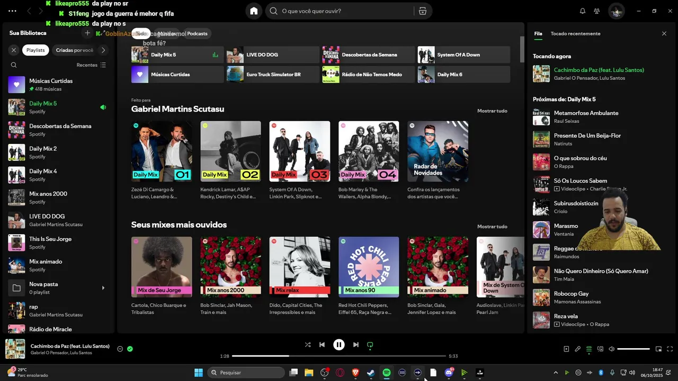Open LIVE DO DOG shortcut tile
The height and width of the screenshot is (381, 678).
tap(273, 55)
